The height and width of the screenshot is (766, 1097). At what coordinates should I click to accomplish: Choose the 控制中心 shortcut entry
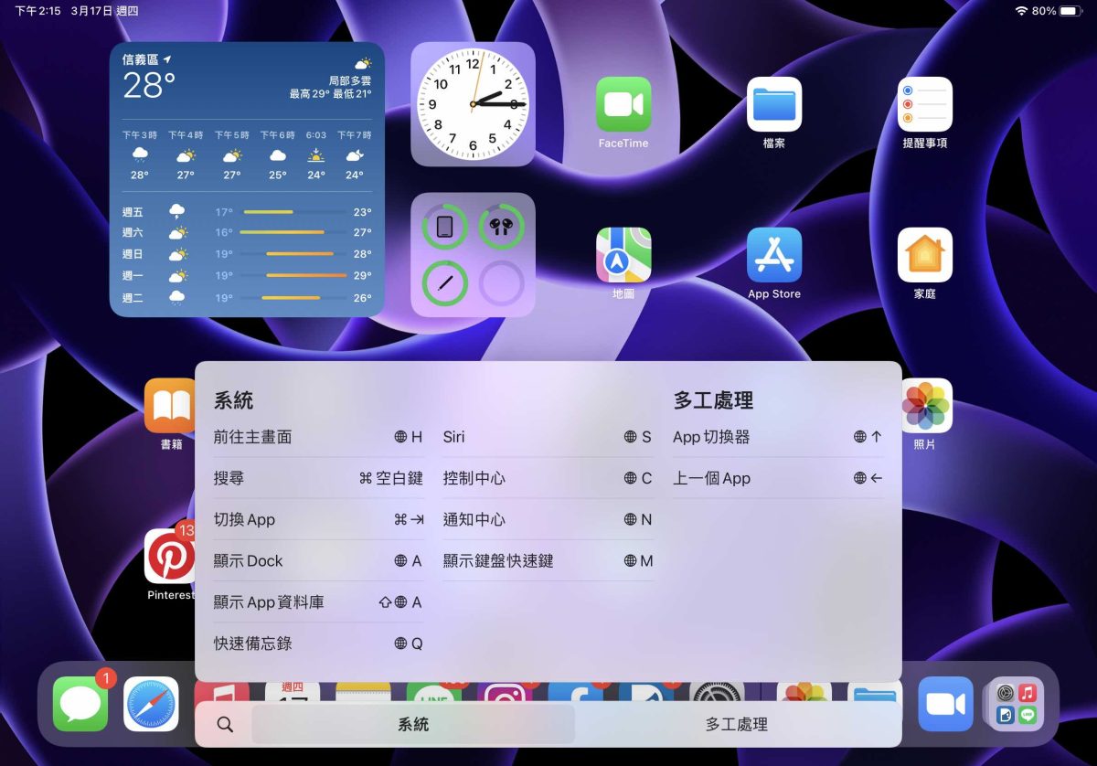point(547,478)
